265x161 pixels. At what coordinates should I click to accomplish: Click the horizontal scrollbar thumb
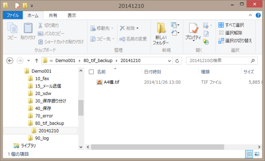157,147
